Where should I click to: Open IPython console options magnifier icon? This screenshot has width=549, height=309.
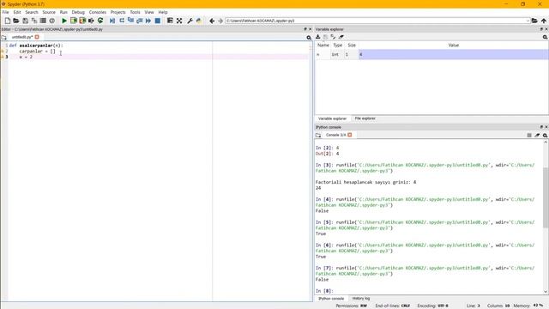[x=545, y=136]
